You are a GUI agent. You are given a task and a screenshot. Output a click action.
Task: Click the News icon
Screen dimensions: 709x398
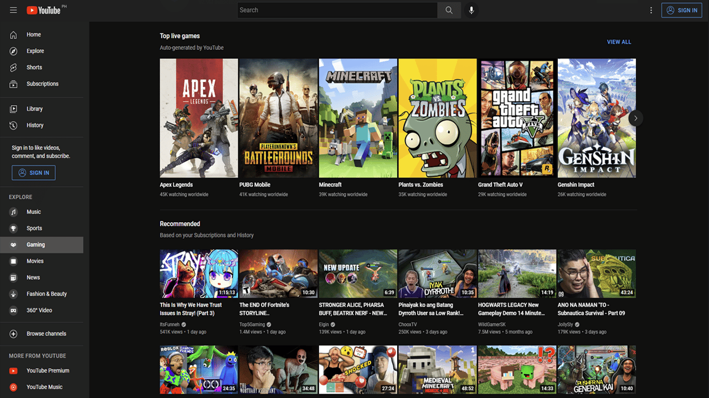14,277
